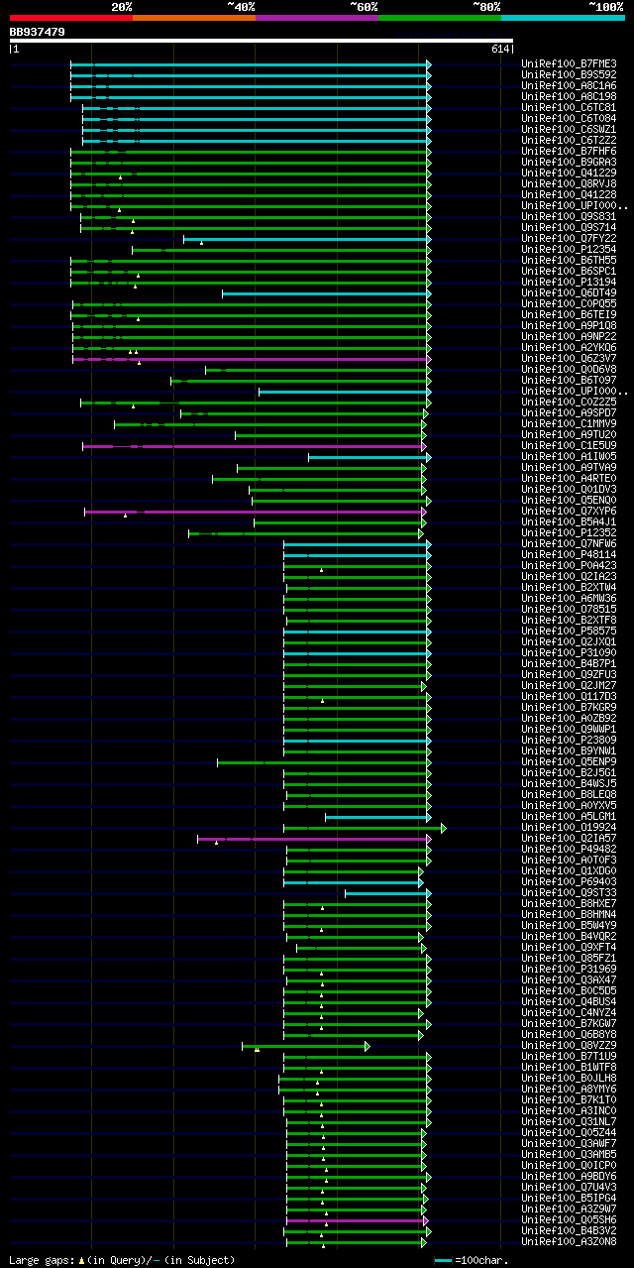Open hit UniRef100_Q5ENP9
Viewport: 634px width, 1268px height.
point(569,762)
